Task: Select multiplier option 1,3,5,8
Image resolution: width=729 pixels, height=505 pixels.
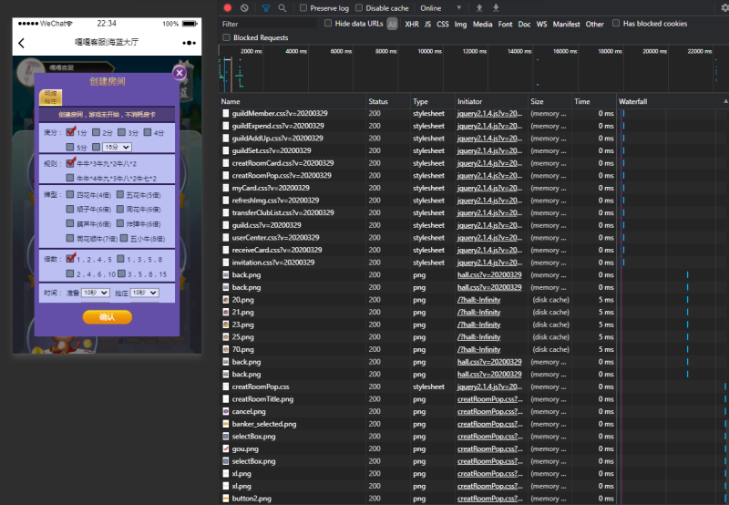Action: 121,259
